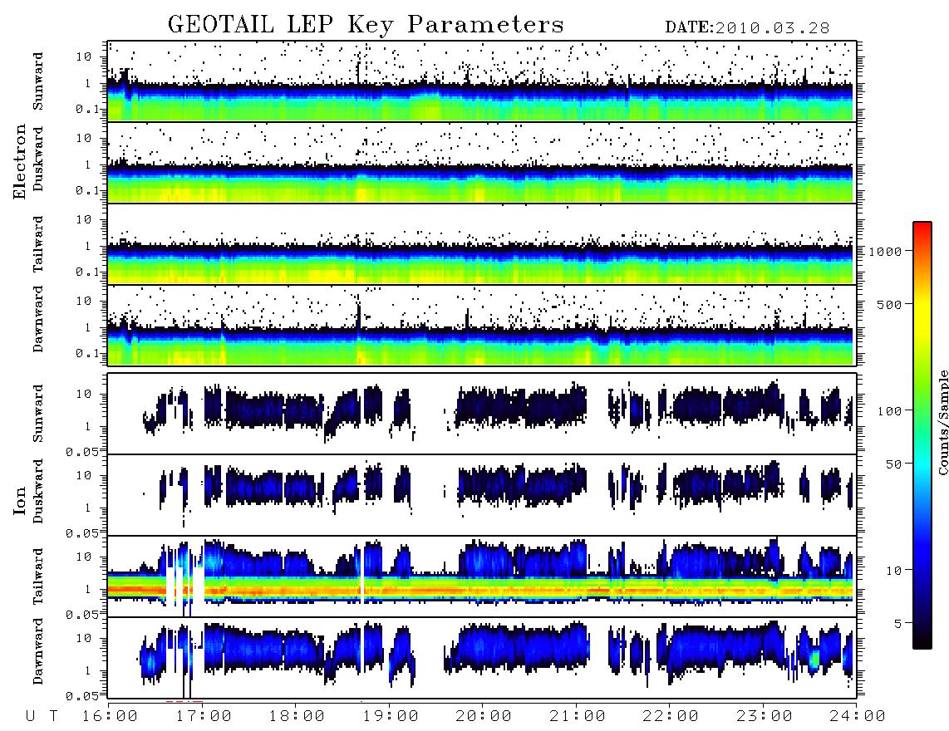Select the 23:00 time tick label
Viewport: 949px width, 731px height.
point(765,717)
